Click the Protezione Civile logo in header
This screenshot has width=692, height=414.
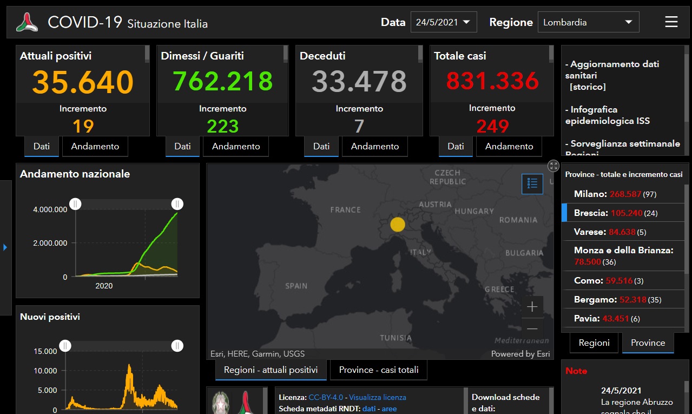[x=27, y=22]
